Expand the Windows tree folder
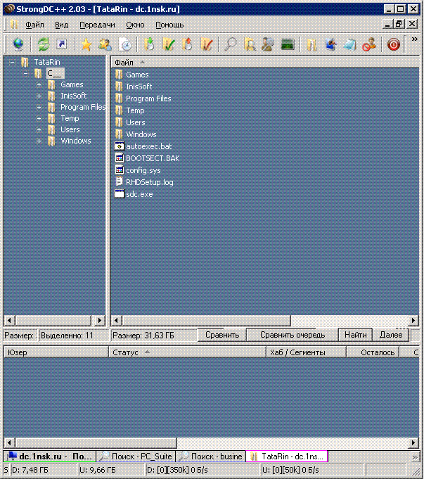Screen dimensions: 424x479 (39, 141)
